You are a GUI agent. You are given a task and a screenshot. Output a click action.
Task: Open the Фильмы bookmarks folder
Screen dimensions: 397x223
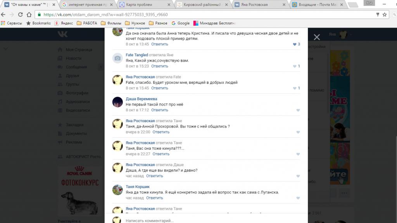[x=111, y=23]
